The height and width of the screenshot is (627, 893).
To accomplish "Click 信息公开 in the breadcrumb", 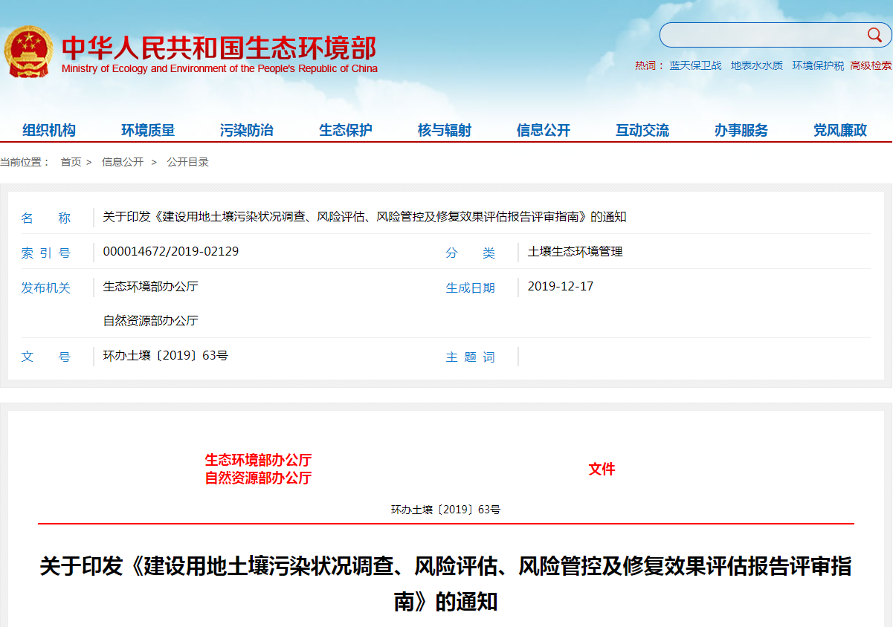I will 123,162.
